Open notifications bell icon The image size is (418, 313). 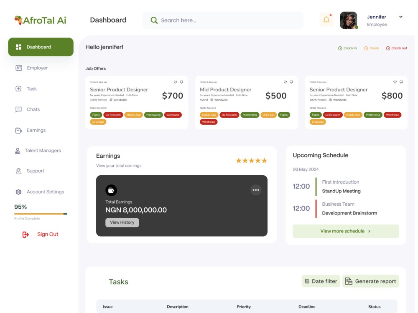tap(326, 20)
